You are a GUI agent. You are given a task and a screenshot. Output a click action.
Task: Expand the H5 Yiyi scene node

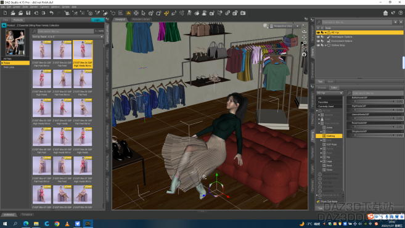325,33
